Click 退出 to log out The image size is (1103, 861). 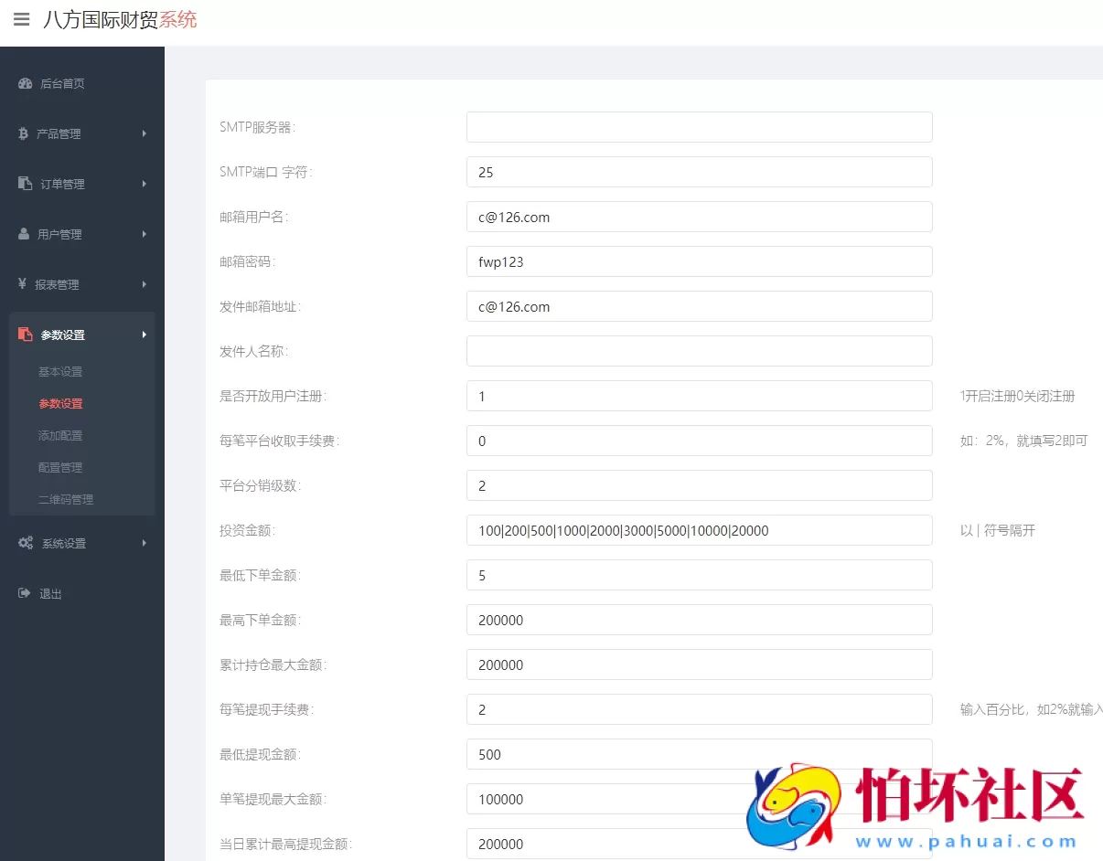50,592
